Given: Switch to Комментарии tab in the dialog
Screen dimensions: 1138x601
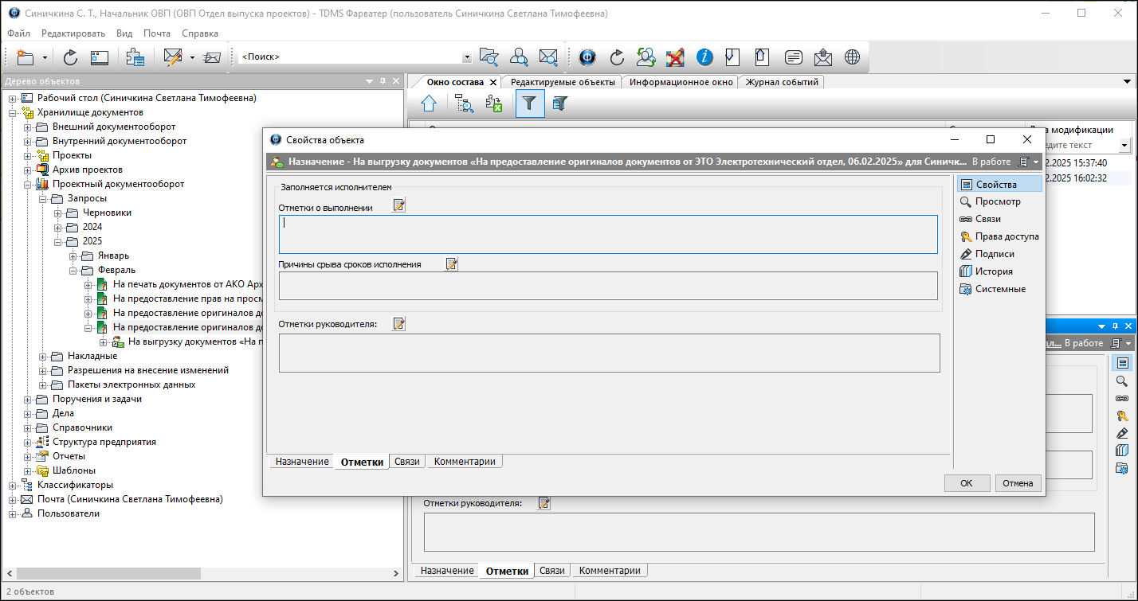Looking at the screenshot, I should 465,462.
